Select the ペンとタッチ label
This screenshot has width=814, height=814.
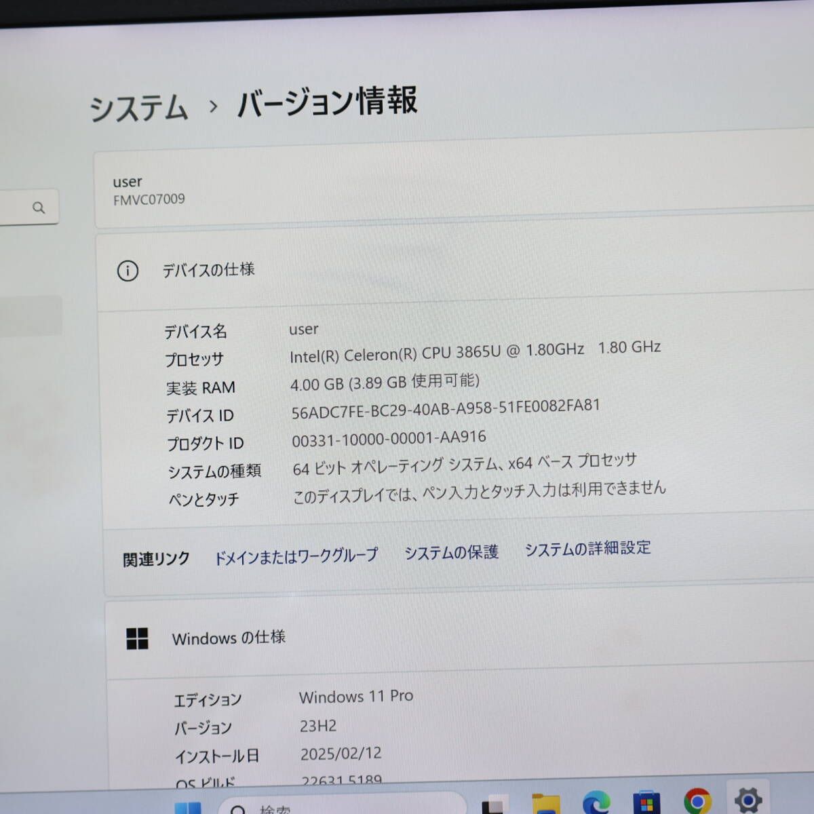click(203, 500)
